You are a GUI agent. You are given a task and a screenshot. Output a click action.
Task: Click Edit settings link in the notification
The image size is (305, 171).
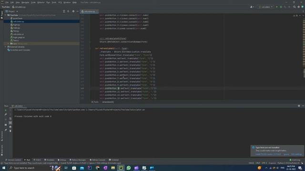(x=296, y=154)
